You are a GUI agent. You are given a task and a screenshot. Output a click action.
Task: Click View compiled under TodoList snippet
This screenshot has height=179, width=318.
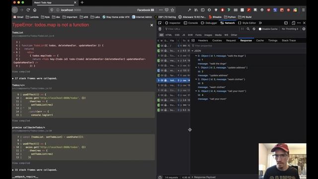pyautogui.click(x=21, y=72)
